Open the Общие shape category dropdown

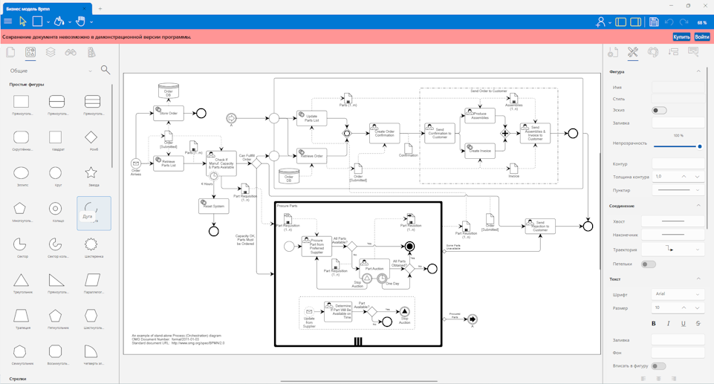[x=51, y=71]
